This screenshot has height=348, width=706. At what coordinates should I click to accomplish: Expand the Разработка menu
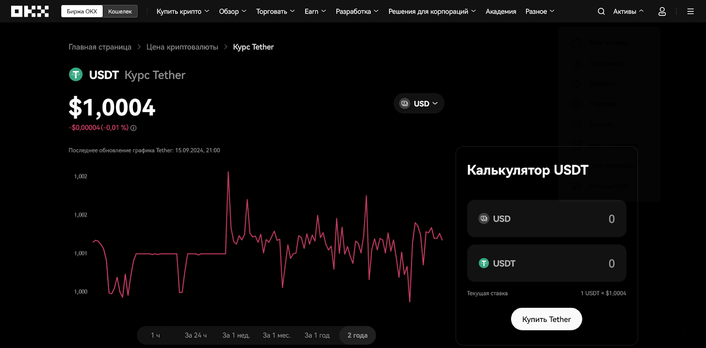click(x=357, y=11)
